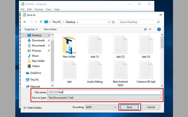Click the Save button
This screenshot has width=188, height=117.
tap(130, 107)
